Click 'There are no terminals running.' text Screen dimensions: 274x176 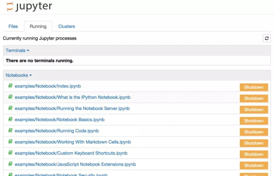click(40, 61)
